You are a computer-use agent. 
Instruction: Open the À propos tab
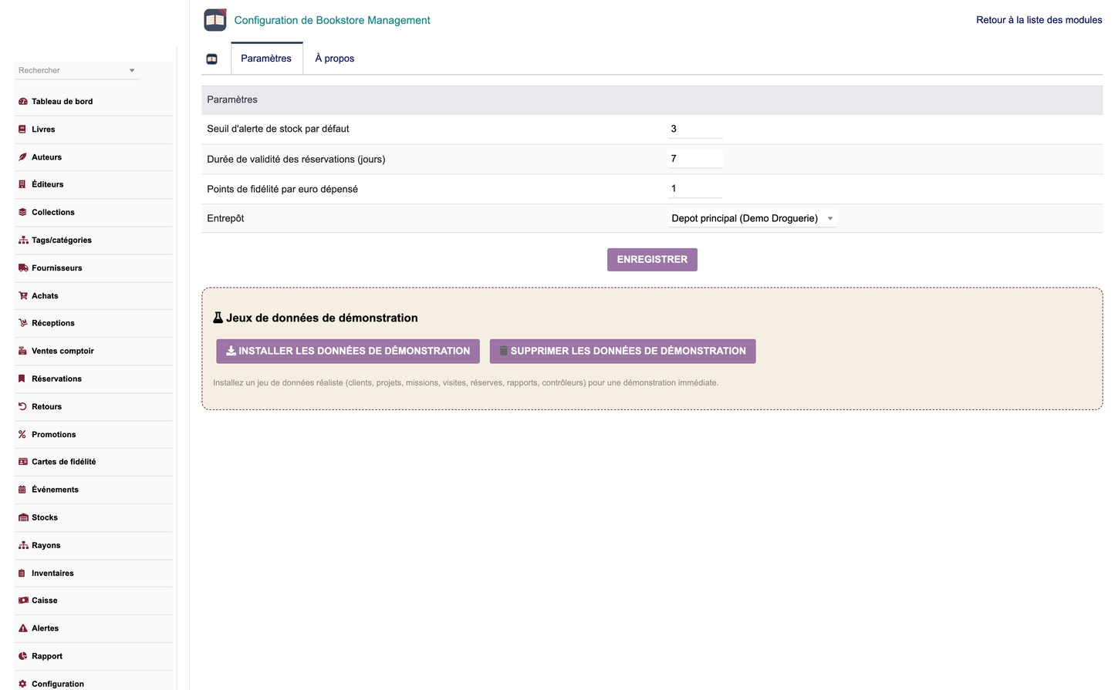click(x=335, y=59)
